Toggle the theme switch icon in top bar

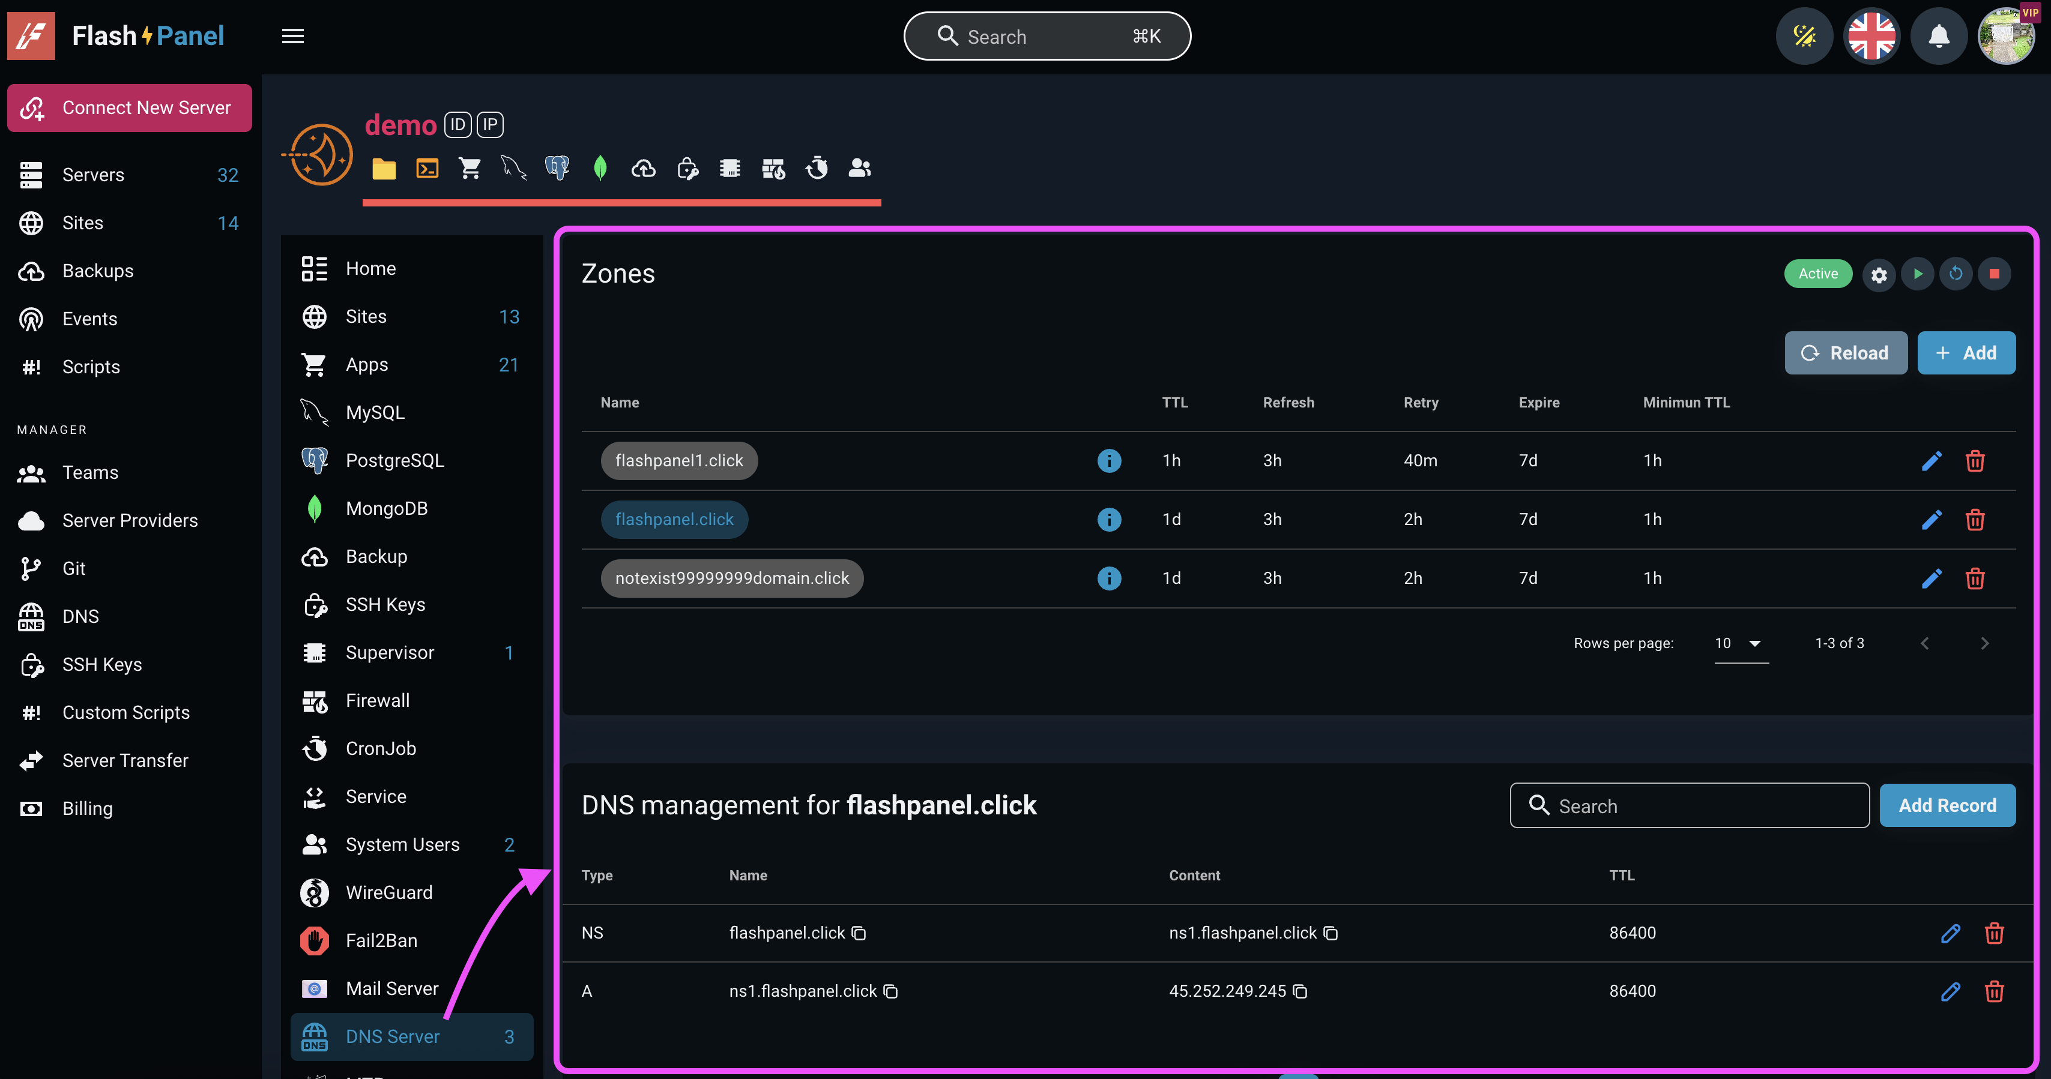pyautogui.click(x=1805, y=36)
